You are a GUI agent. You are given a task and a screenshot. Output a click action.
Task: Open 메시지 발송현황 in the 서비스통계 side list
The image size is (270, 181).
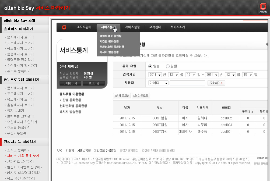pyautogui.click(x=70, y=112)
